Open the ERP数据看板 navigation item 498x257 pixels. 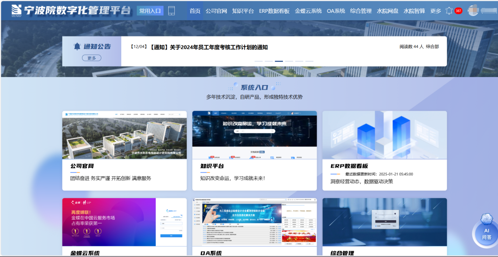tap(274, 11)
